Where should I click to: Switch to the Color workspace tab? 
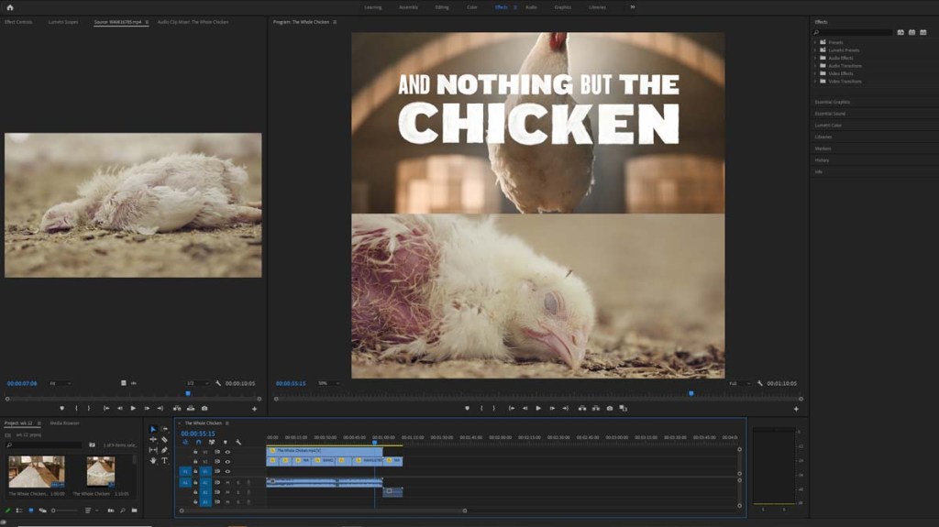(471, 6)
